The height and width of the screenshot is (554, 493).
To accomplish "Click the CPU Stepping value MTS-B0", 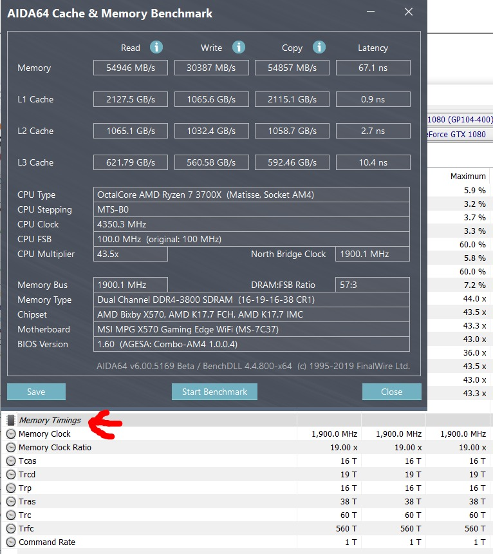I will [x=252, y=209].
